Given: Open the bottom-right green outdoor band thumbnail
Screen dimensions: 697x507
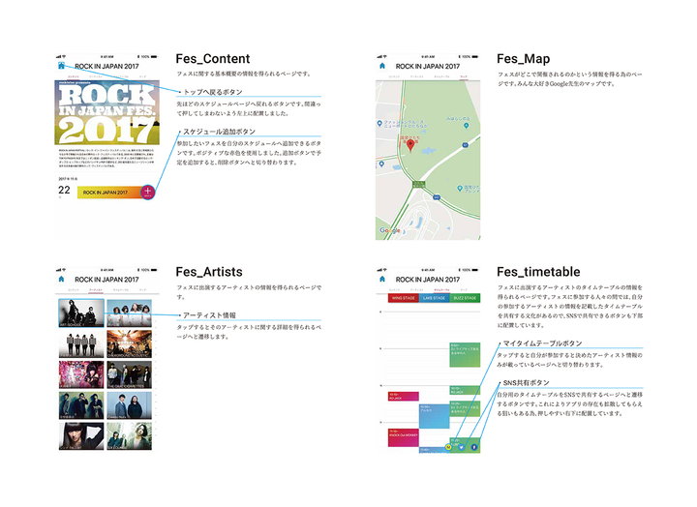Looking at the screenshot, I should click(x=129, y=436).
